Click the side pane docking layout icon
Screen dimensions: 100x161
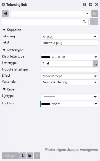coord(91,4)
